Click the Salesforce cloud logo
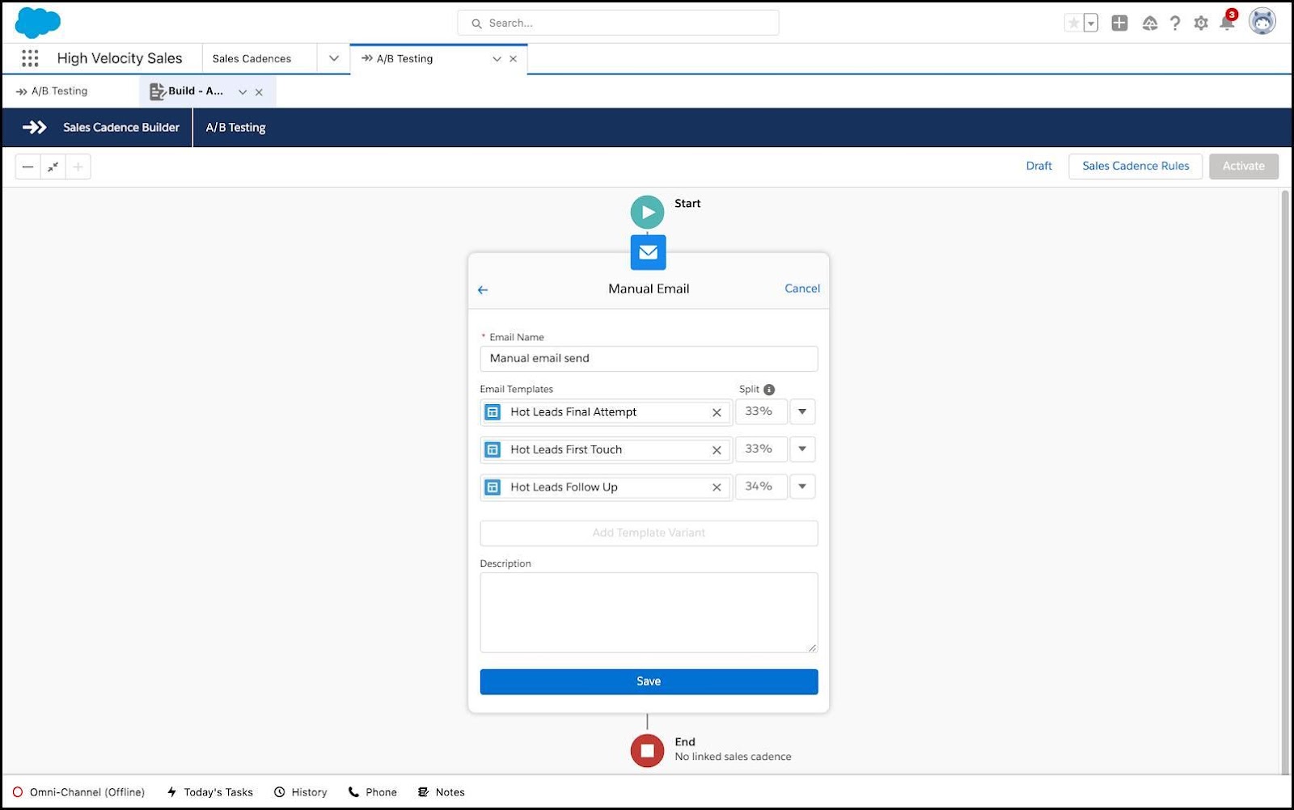 tap(37, 22)
